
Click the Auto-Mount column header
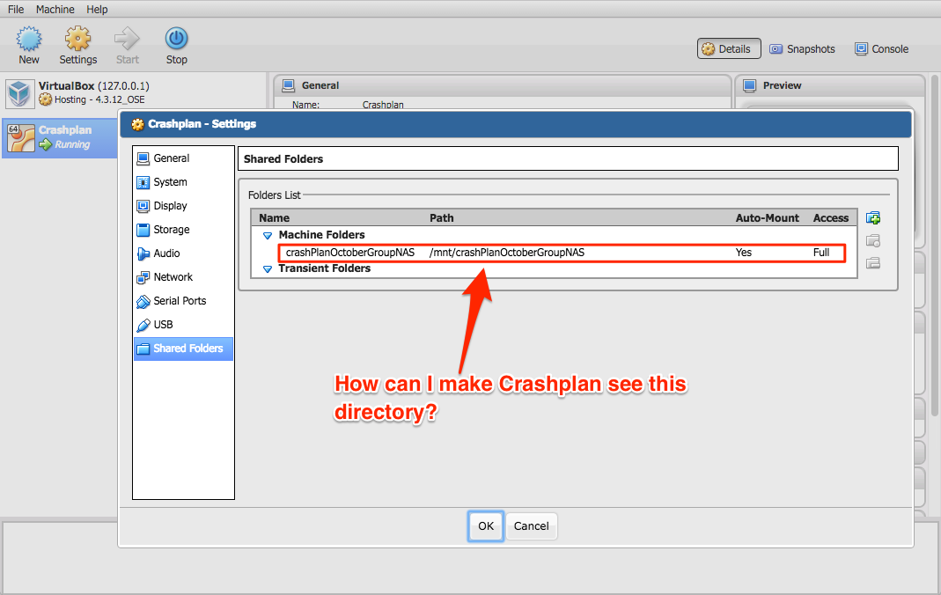768,218
